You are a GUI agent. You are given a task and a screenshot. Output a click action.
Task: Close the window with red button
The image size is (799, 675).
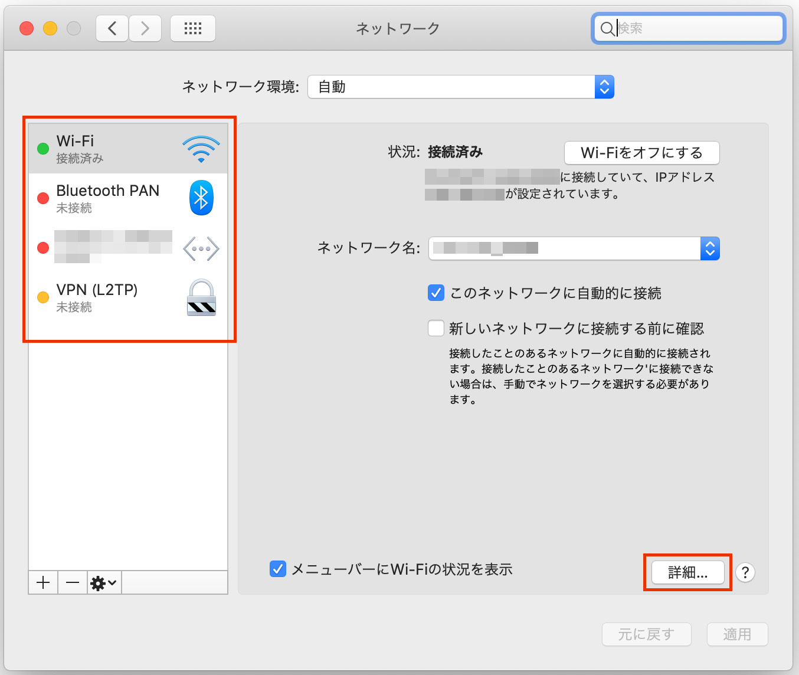[x=27, y=28]
